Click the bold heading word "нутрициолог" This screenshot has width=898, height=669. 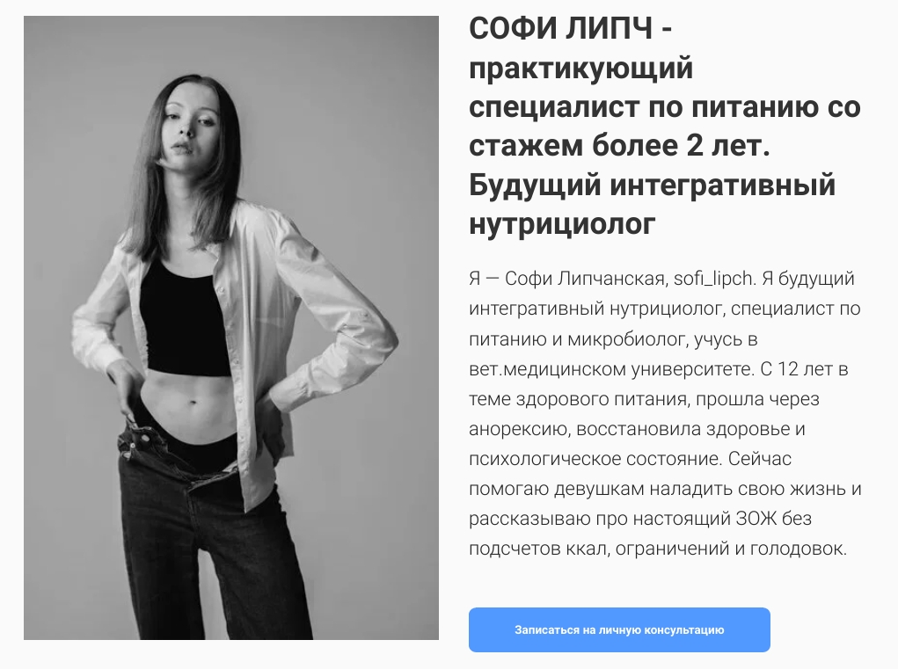[x=562, y=224]
